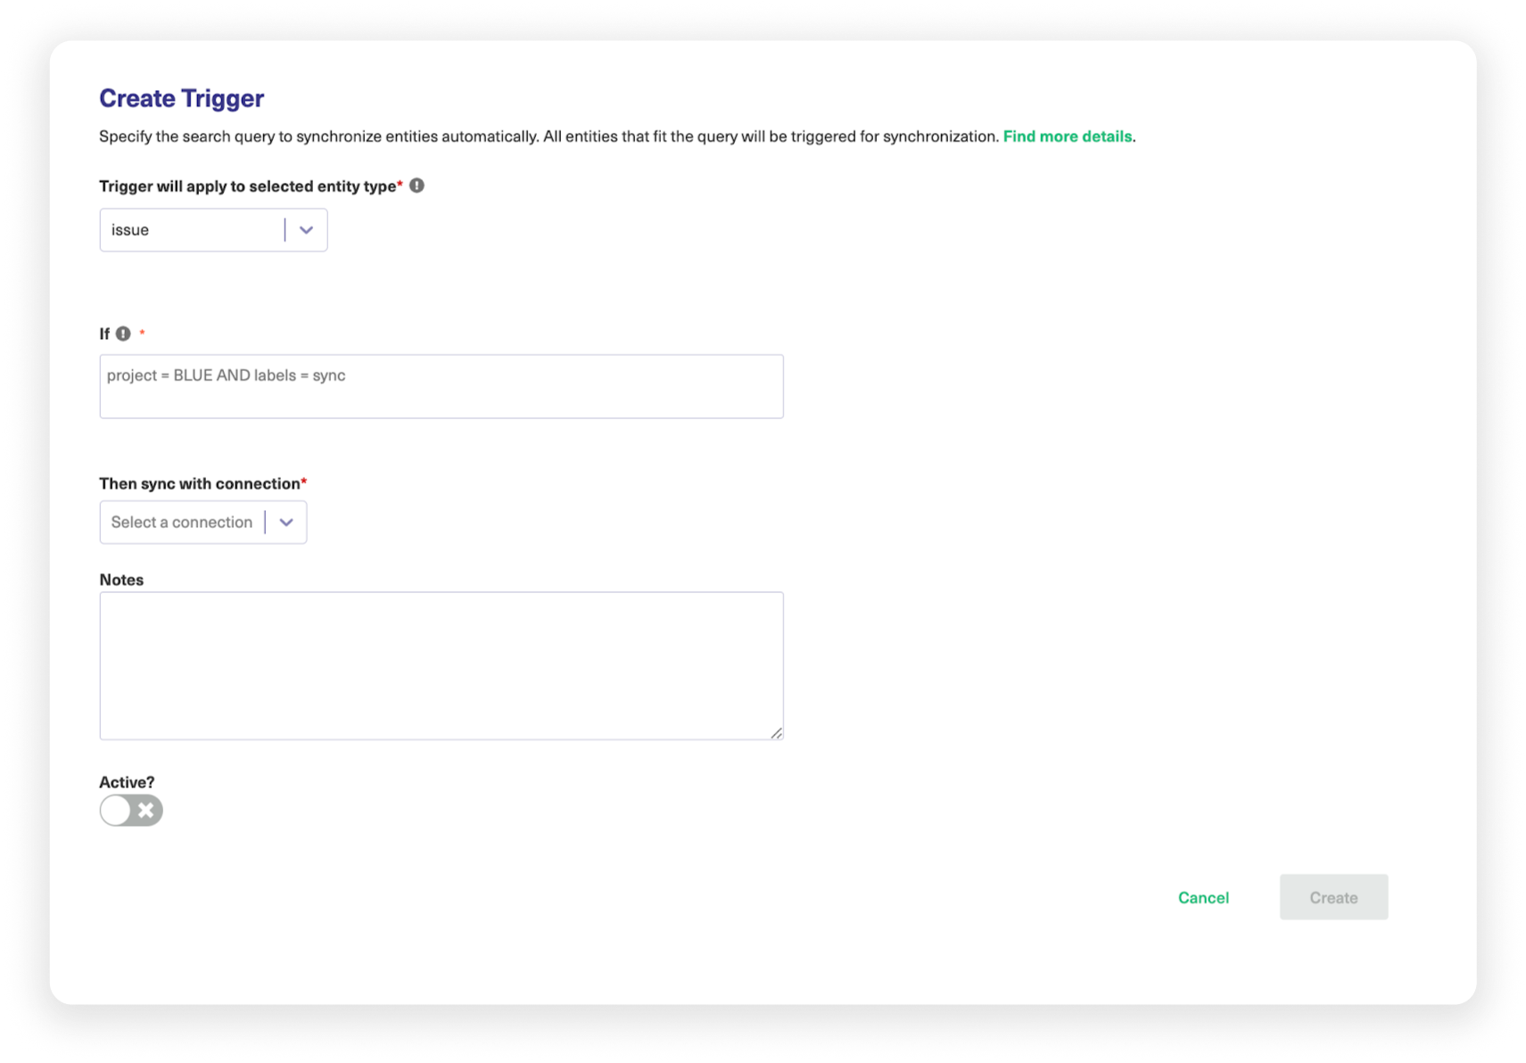Screen dimensions: 1526x1063
Task: Click the Create button
Action: tap(1333, 897)
